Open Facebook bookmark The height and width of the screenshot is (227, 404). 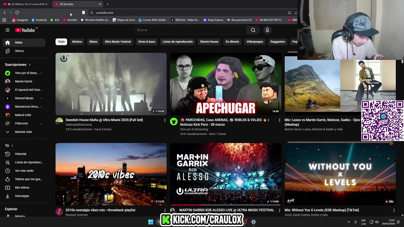tap(39, 20)
